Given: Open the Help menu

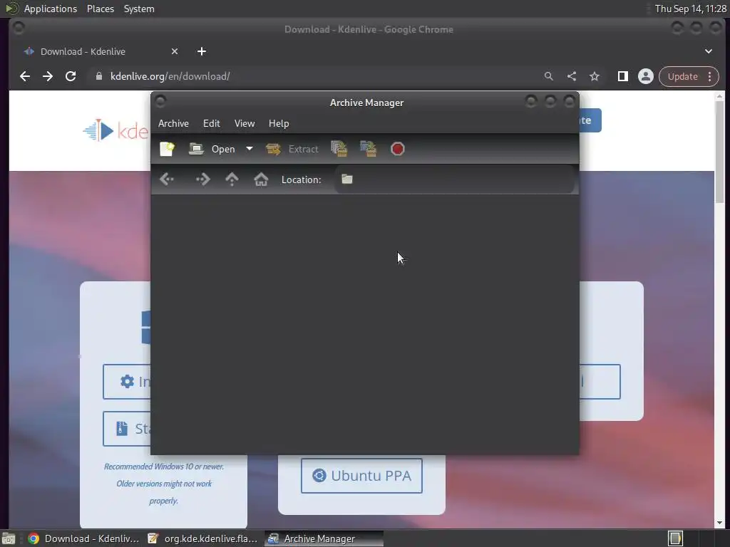Looking at the screenshot, I should pos(279,123).
